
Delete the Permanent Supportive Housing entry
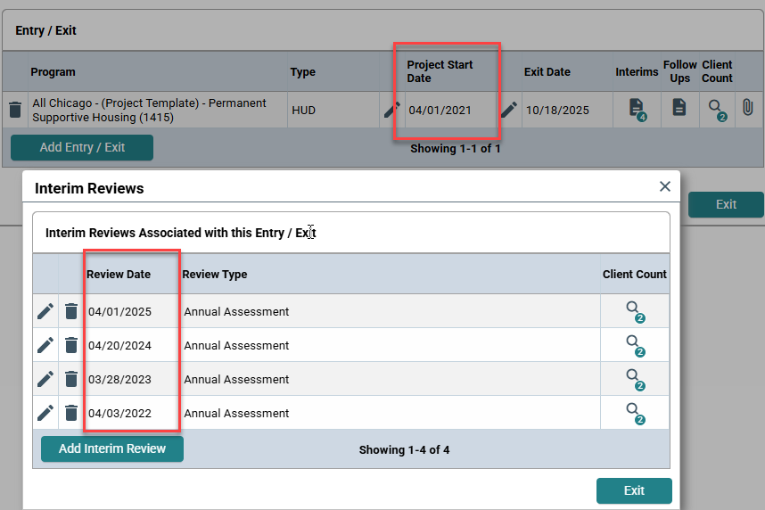15,110
